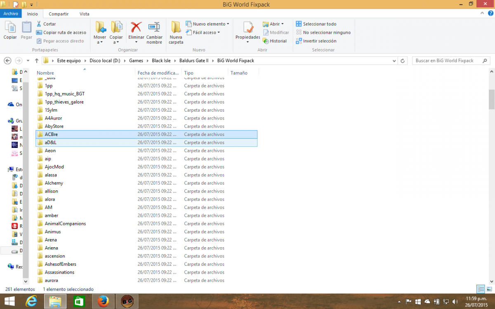Screen dimensions: 495x309
Task: Switch to the Compartir tab
Action: point(59,14)
